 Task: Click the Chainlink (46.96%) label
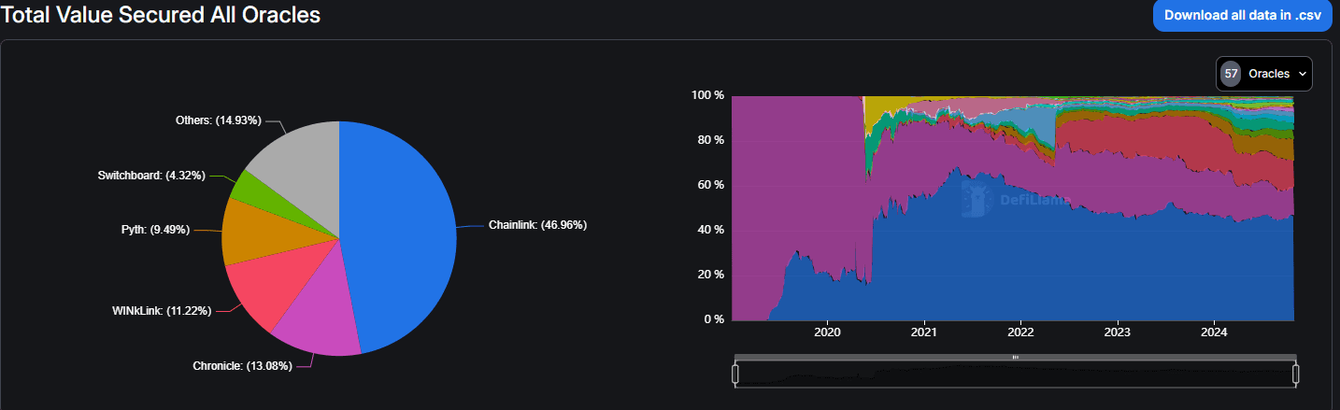[x=537, y=225]
